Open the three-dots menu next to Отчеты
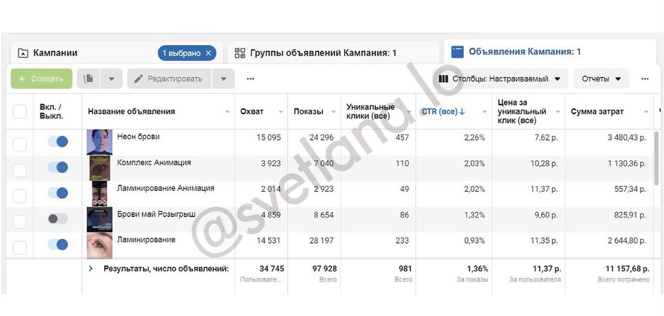Viewport: 664px width, 316px height. click(x=645, y=79)
